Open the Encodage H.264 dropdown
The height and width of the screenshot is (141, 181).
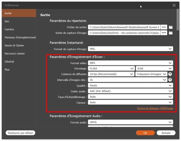[111, 69]
